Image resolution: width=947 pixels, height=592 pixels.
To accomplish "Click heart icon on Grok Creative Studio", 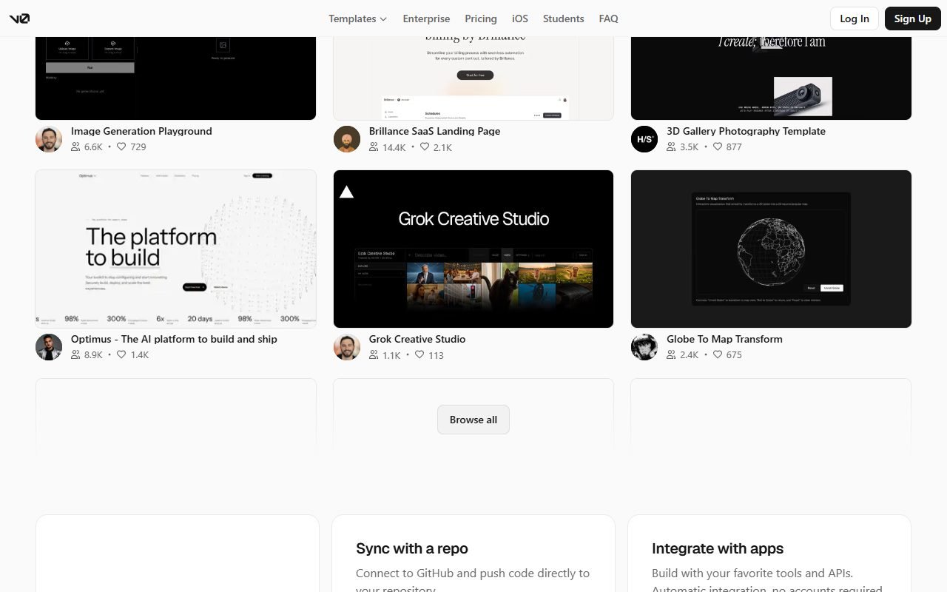I will pyautogui.click(x=419, y=354).
